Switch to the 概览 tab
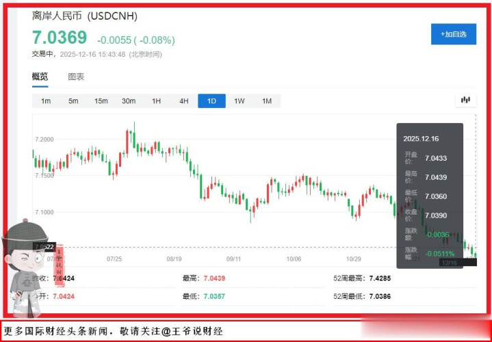The image size is (492, 342). (40, 77)
